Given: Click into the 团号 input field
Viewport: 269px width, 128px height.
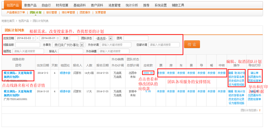Looking at the screenshot, I should (136, 38).
